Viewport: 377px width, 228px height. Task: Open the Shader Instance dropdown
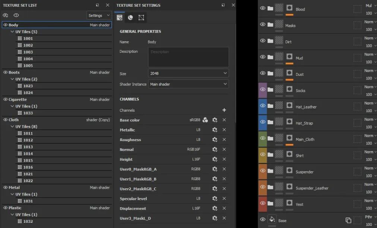188,84
